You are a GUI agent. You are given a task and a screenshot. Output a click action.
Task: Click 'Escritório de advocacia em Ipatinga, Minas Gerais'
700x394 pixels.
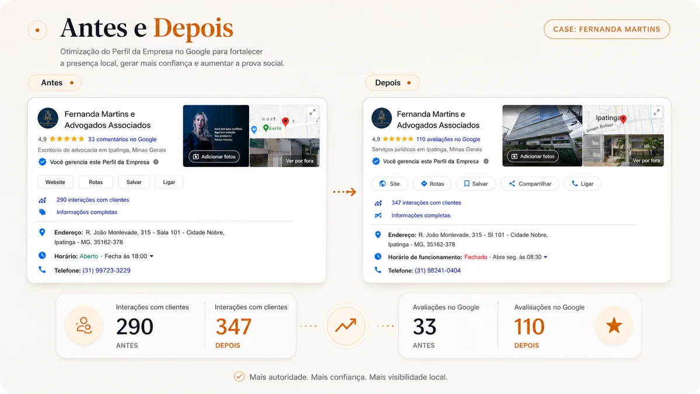click(x=101, y=150)
